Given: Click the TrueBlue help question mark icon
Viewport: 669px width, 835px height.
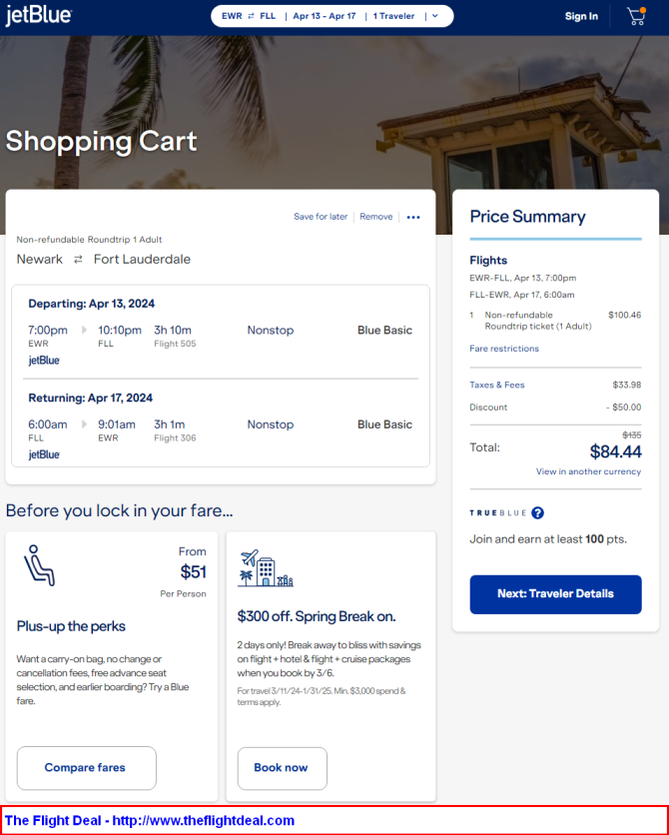Looking at the screenshot, I should tap(537, 512).
